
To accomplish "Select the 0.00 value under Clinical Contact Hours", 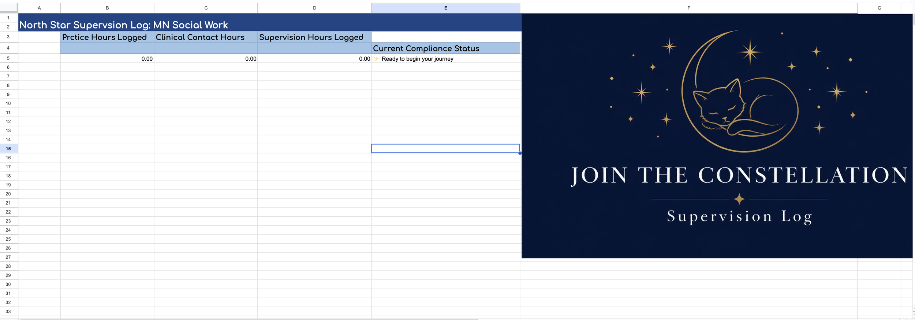I will 206,58.
